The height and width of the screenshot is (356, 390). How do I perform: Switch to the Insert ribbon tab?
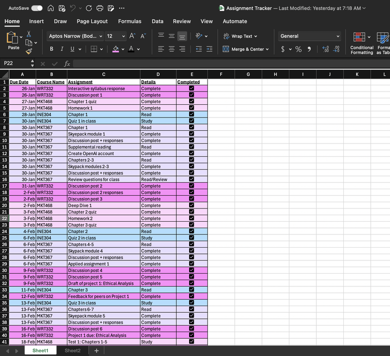[x=36, y=21]
